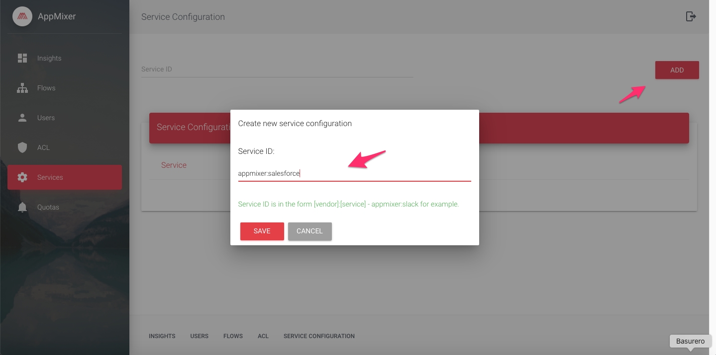Save the new service configuration
This screenshot has height=355, width=716.
[262, 231]
